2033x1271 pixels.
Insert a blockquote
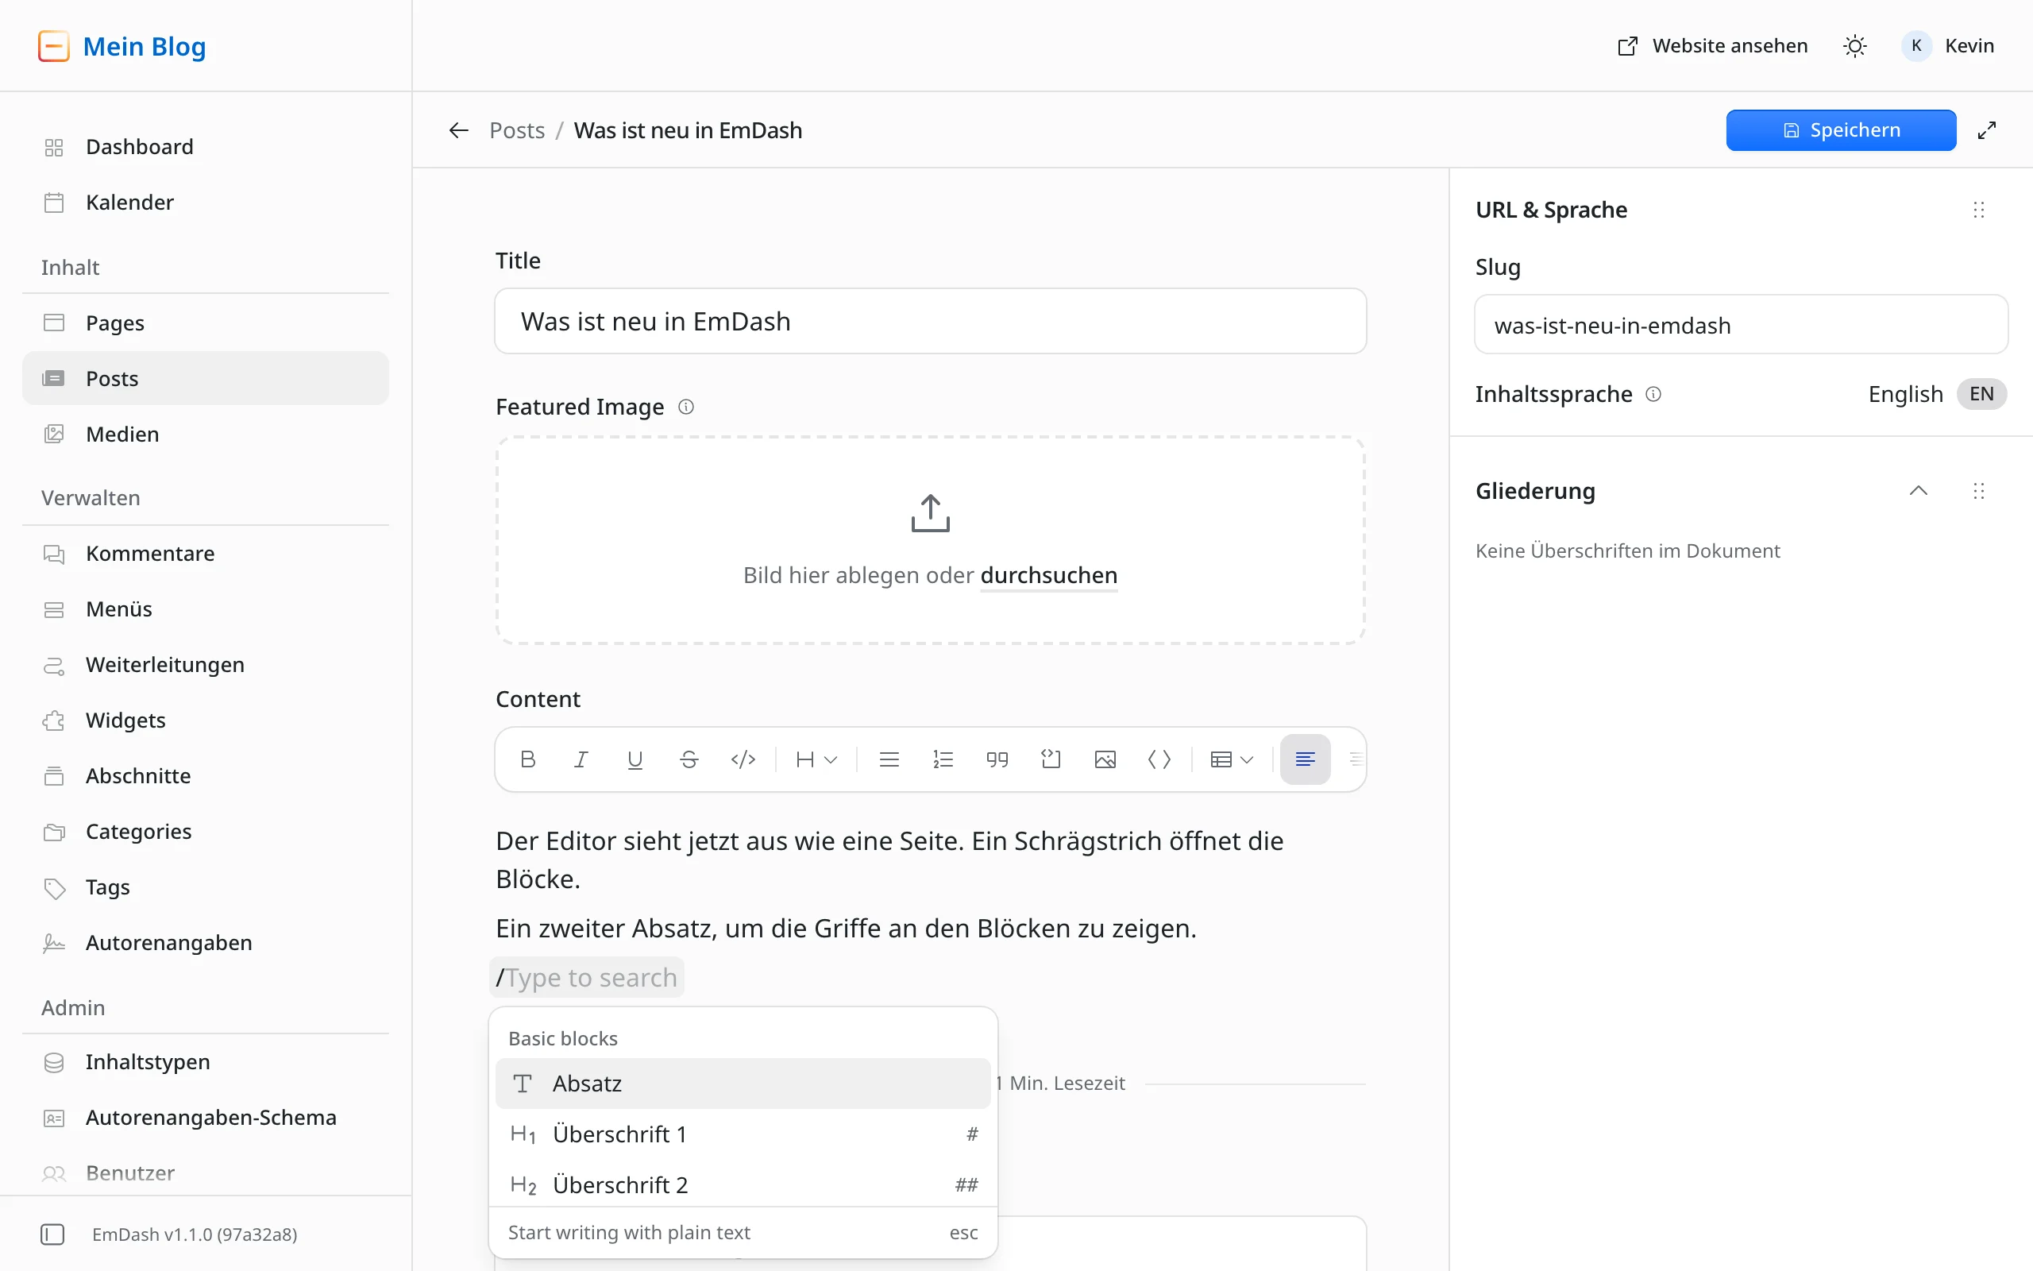997,759
